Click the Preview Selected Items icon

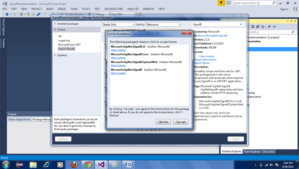(274, 27)
